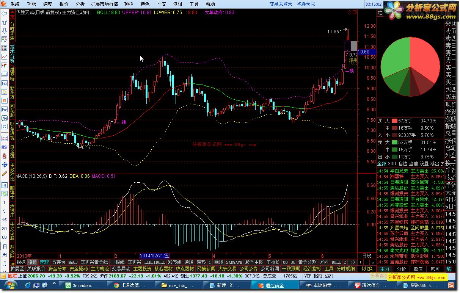Expand more indicator tabs with >> button

click(352, 262)
